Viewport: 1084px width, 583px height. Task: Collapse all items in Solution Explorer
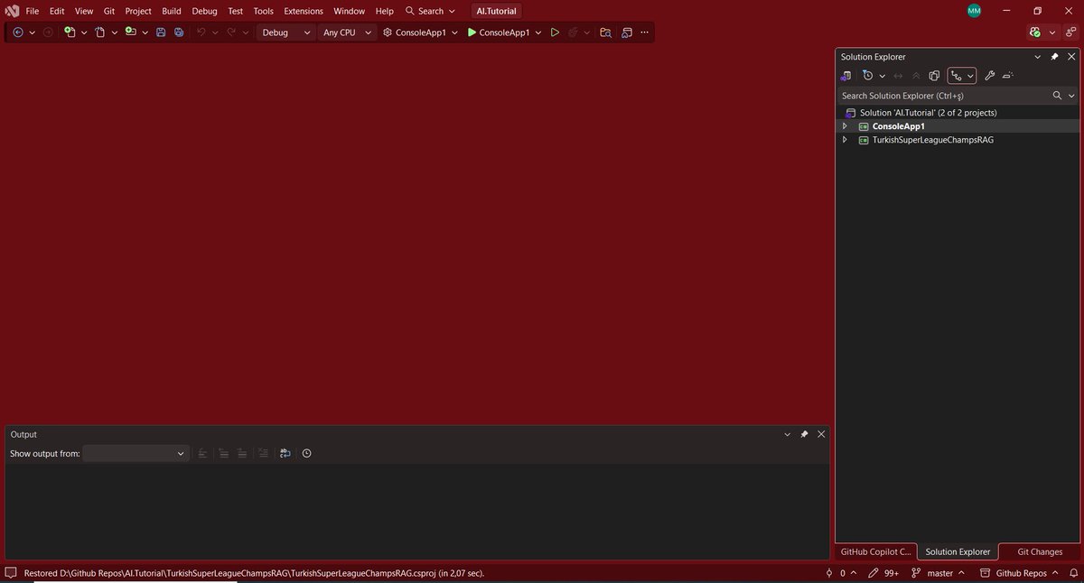916,75
